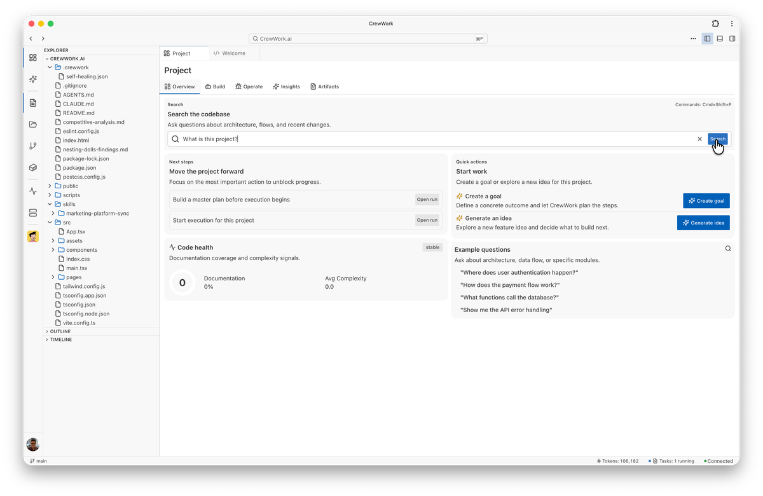The height and width of the screenshot is (496, 763).
Task: Go forward with the right arrow
Action: [43, 39]
